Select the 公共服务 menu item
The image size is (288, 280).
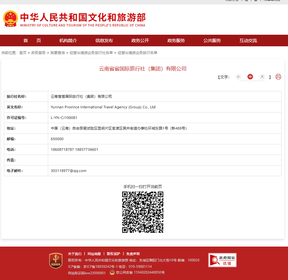pyautogui.click(x=212, y=41)
